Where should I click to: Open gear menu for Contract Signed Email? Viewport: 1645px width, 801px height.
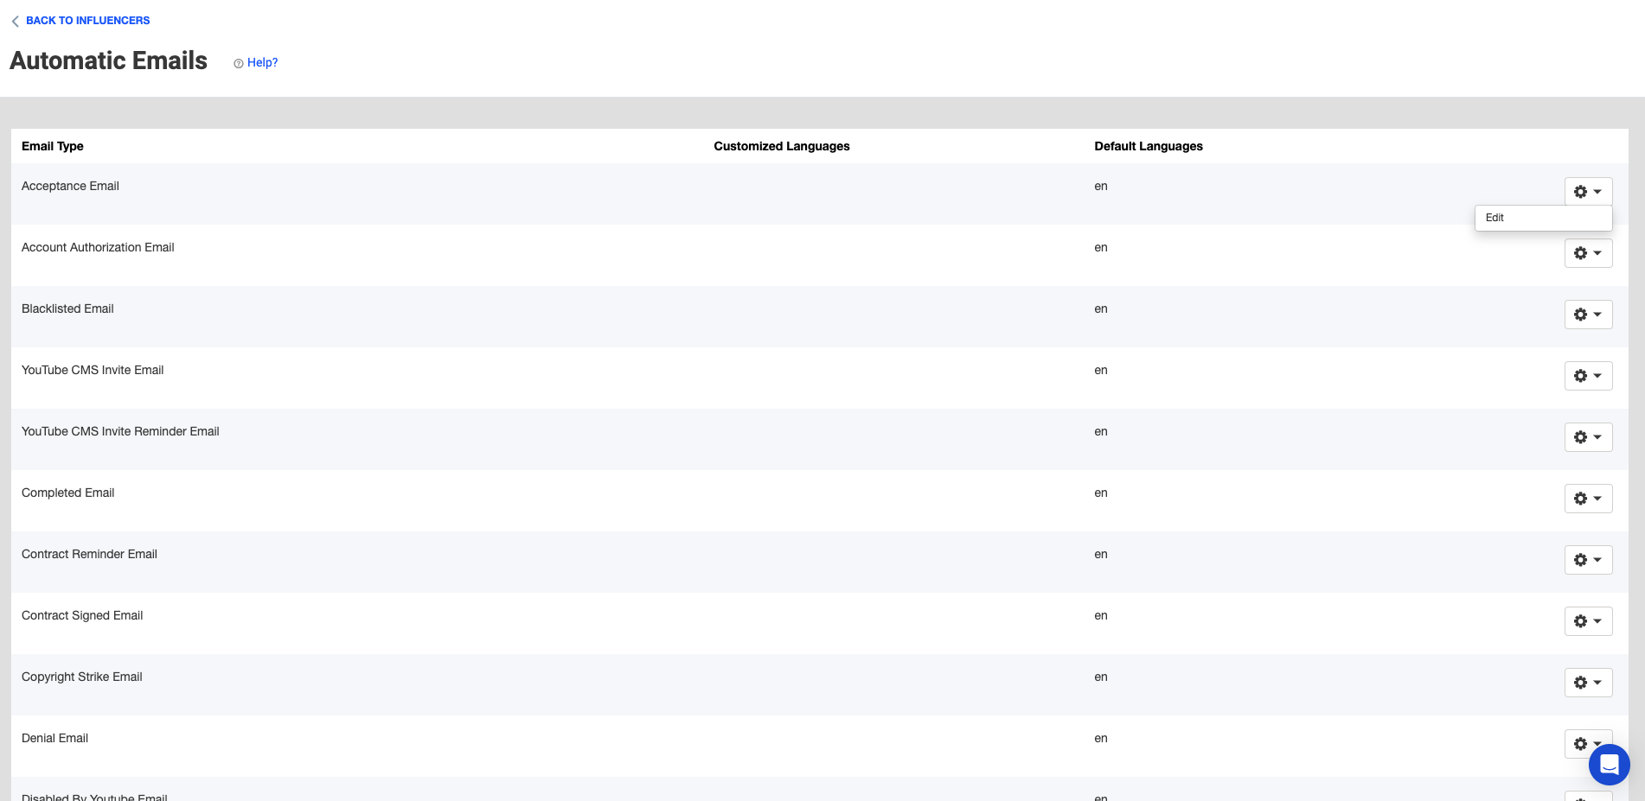click(x=1588, y=621)
